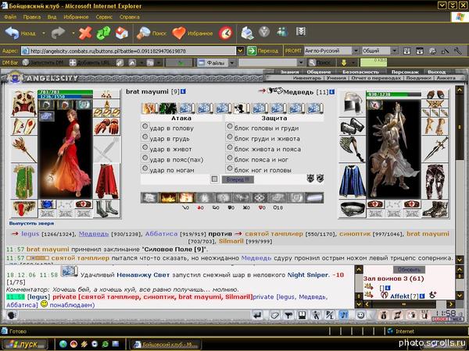Click the Медведь blue cloak slot
469x351 pixels.
pos(352,181)
